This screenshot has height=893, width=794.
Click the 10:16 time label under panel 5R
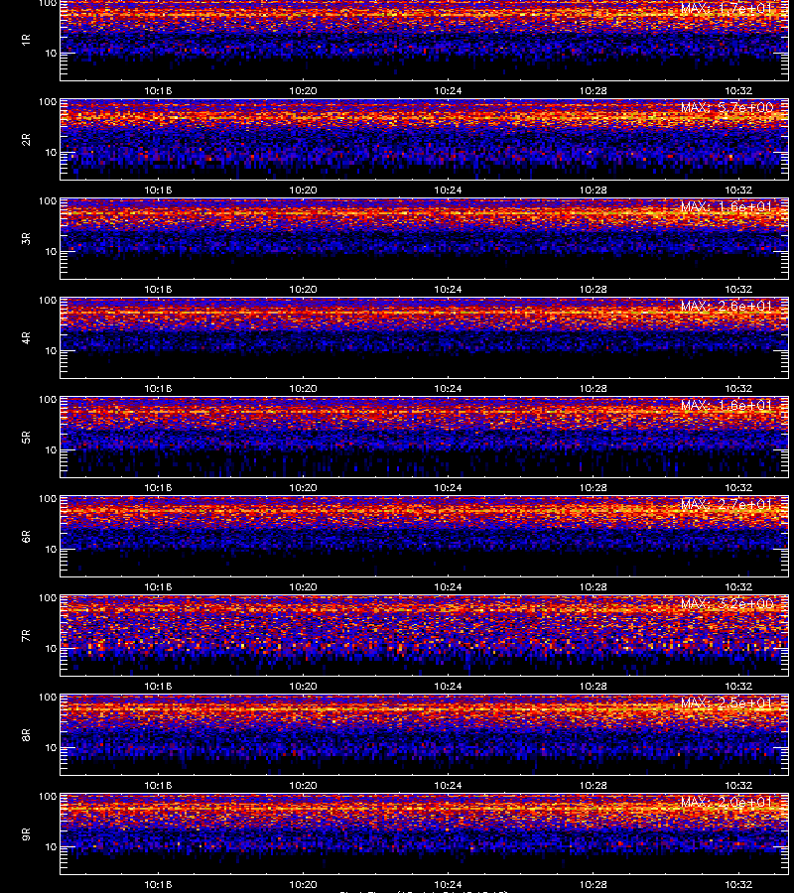click(158, 487)
